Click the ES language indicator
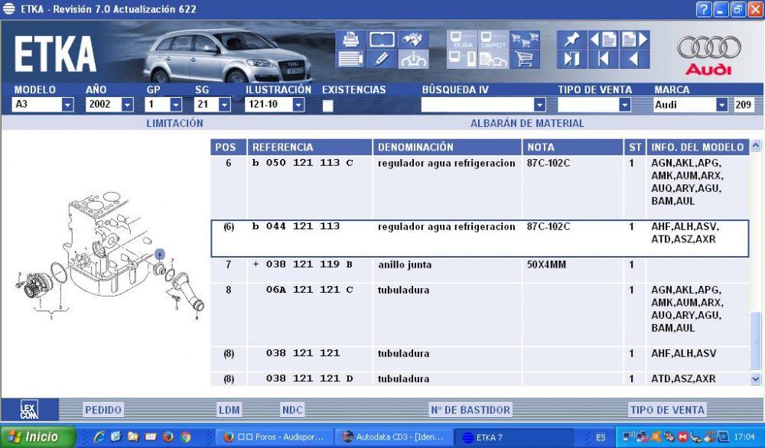Screen dimensions: 765x448 601,437
